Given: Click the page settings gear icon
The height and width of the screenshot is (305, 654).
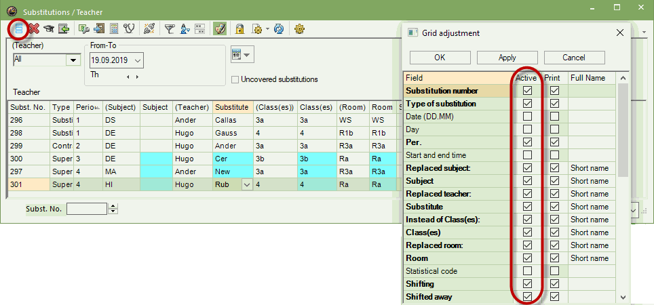Looking at the screenshot, I should [x=257, y=28].
